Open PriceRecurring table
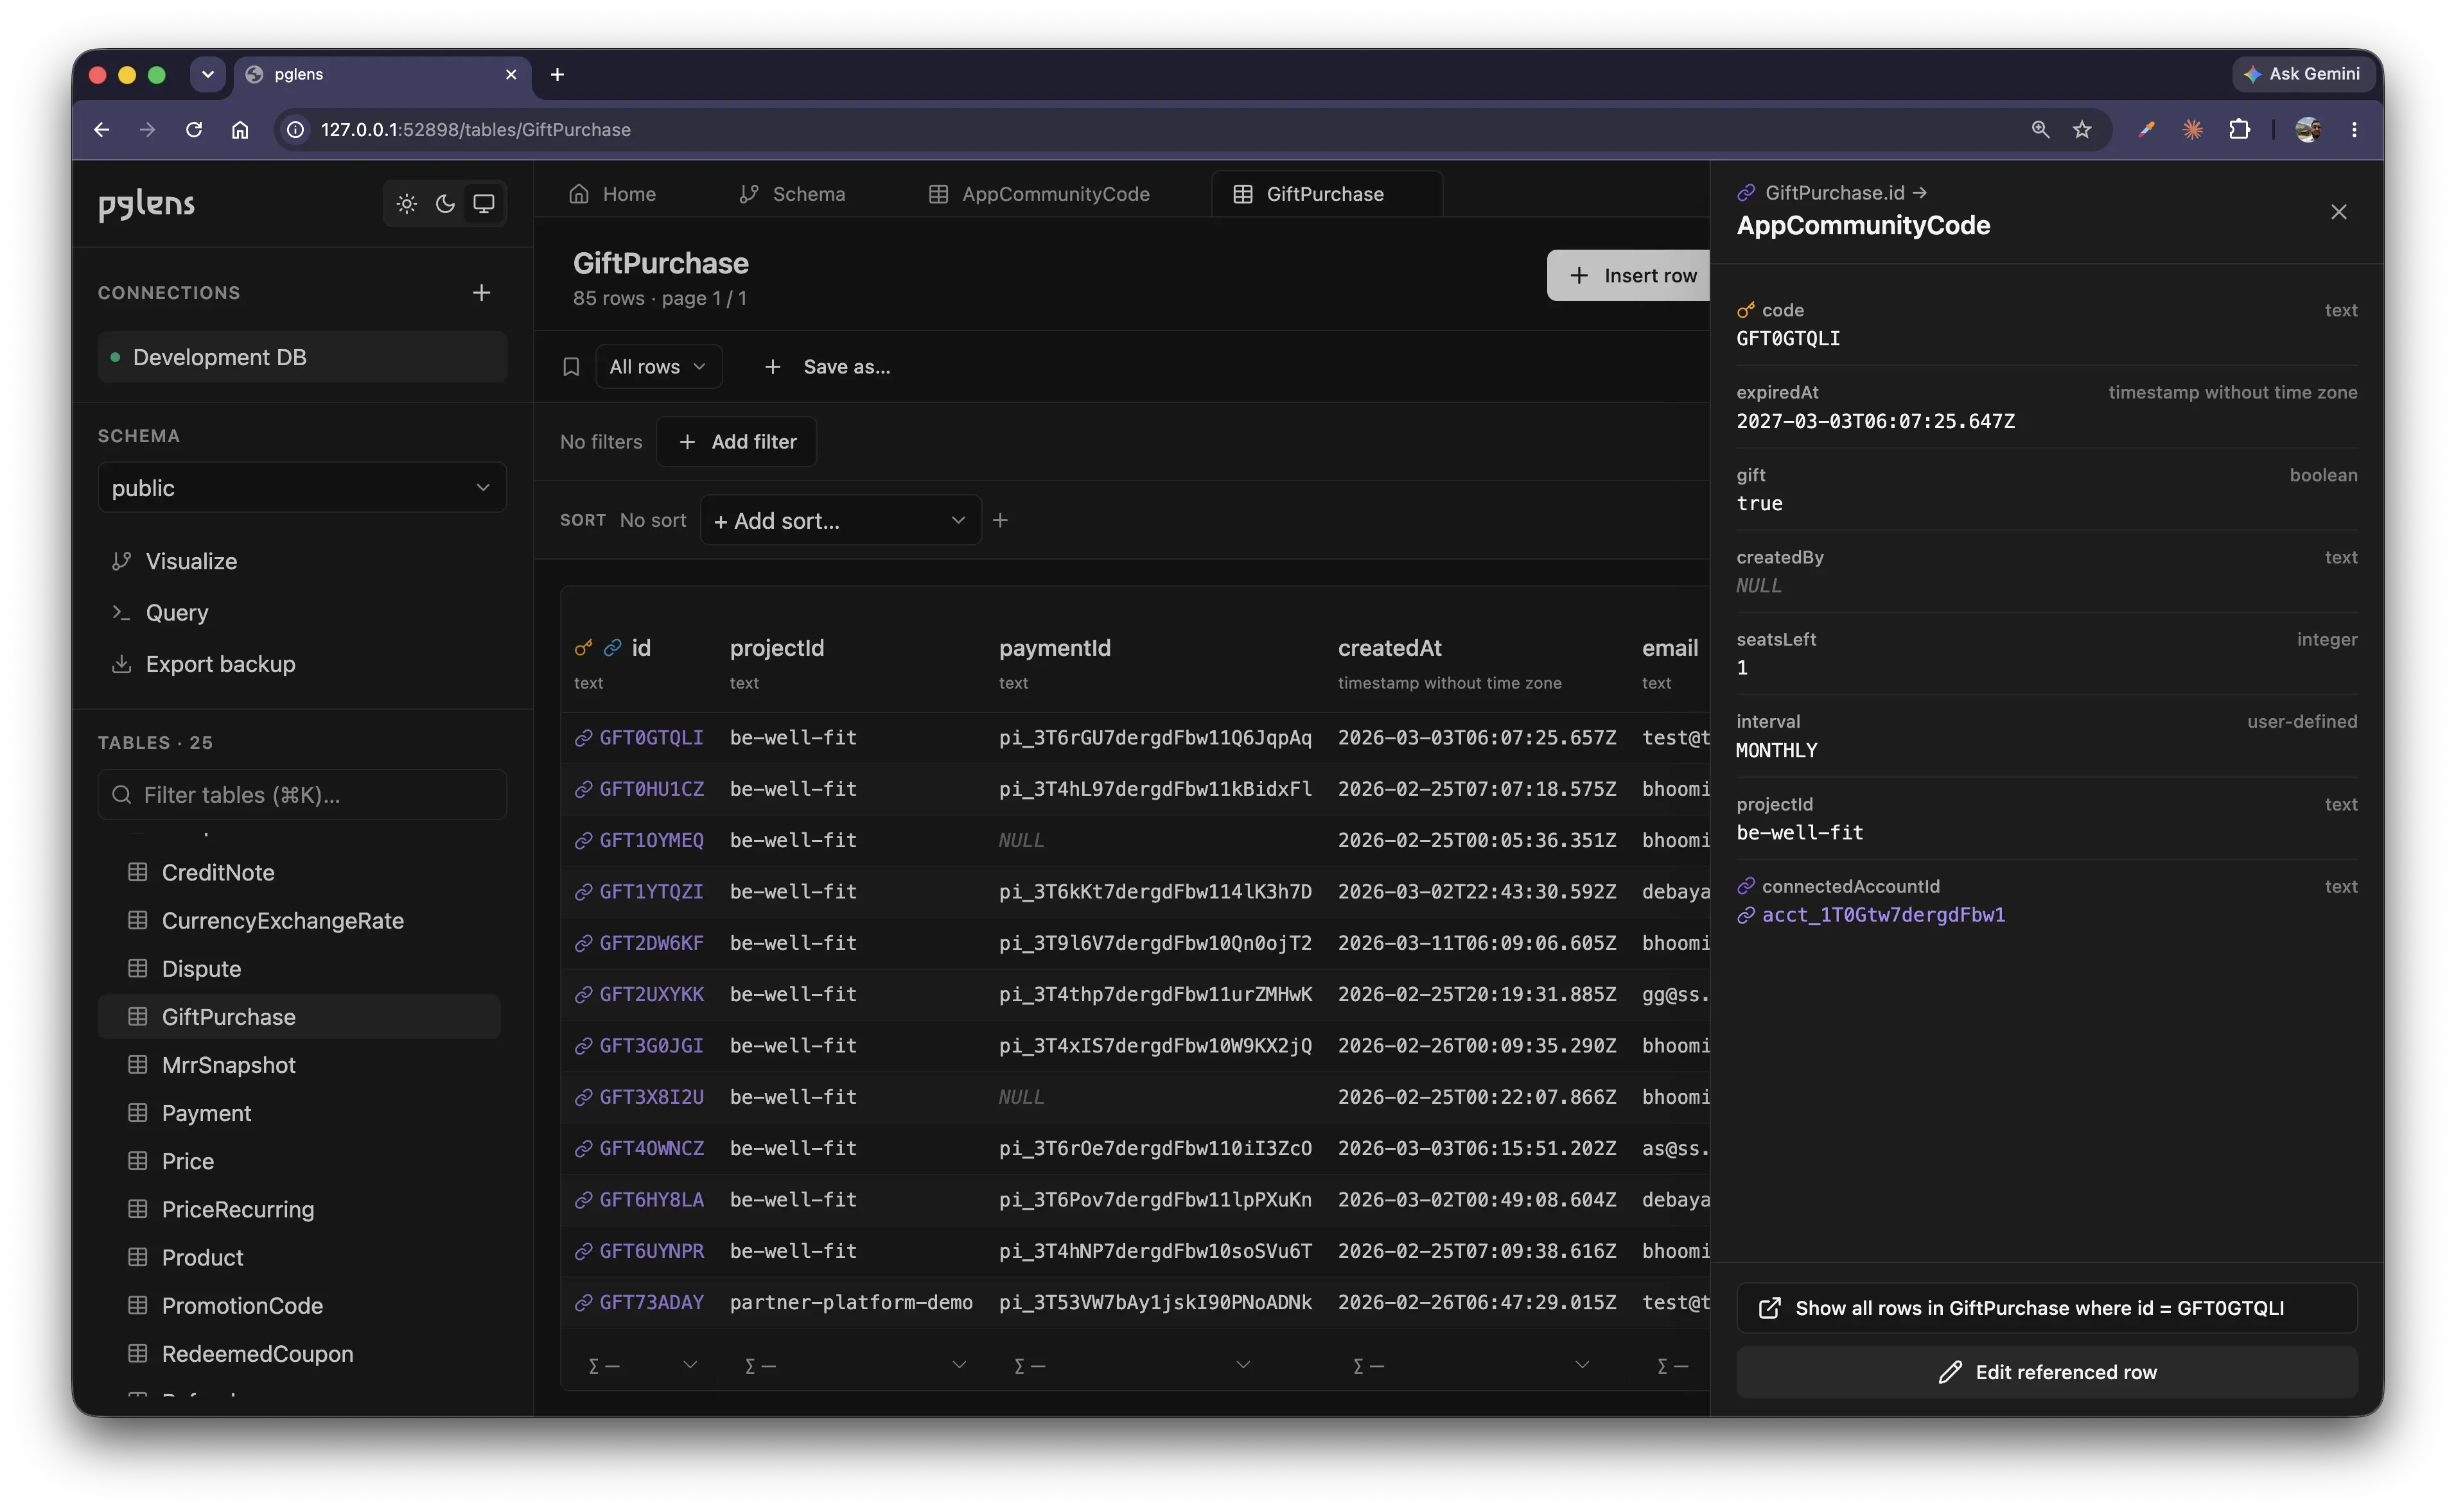Image resolution: width=2456 pixels, height=1512 pixels. 299,1209
